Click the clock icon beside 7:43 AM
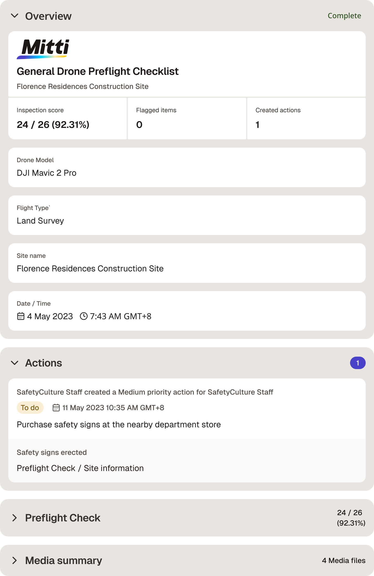This screenshot has width=374, height=576. 84,316
